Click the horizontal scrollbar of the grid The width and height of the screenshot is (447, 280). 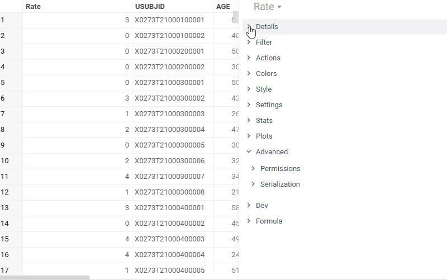[x=45, y=277]
